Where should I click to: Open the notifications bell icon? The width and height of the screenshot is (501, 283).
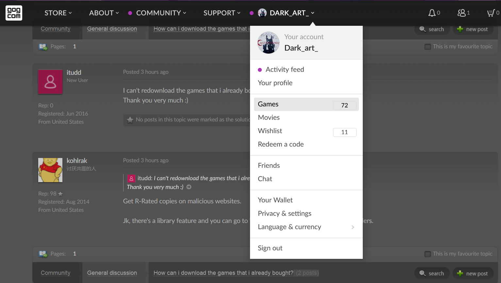click(x=432, y=13)
